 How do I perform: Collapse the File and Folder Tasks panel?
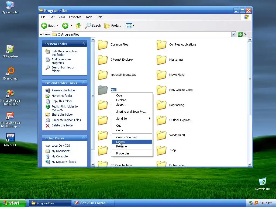coord(84,83)
